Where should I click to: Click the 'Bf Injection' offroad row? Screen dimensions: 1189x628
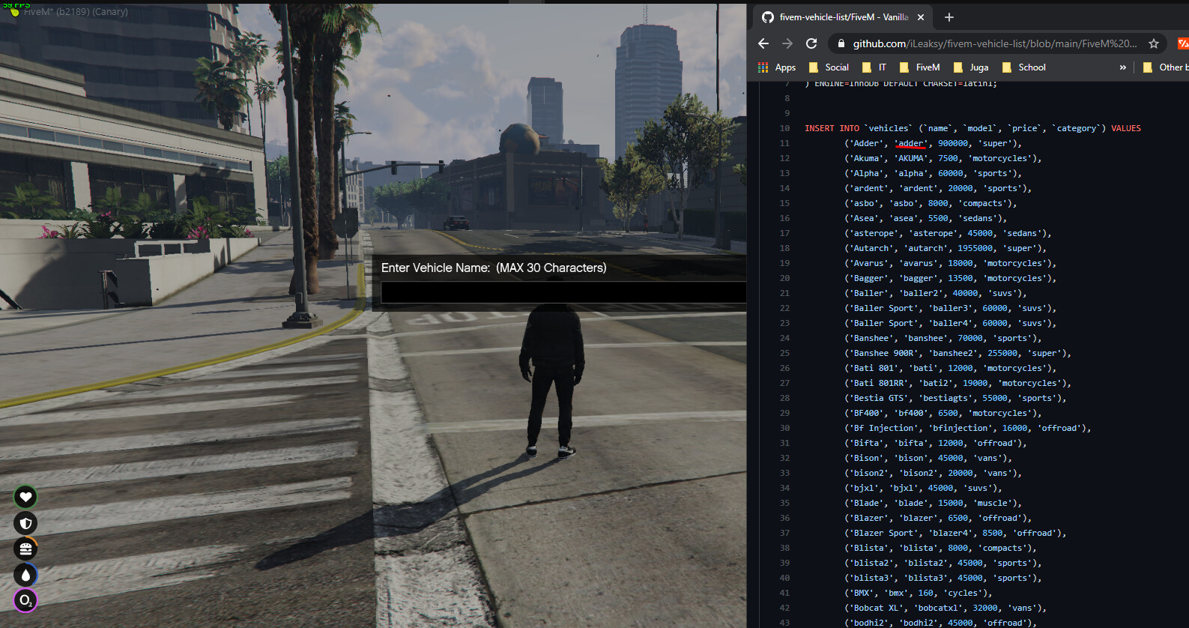[967, 428]
